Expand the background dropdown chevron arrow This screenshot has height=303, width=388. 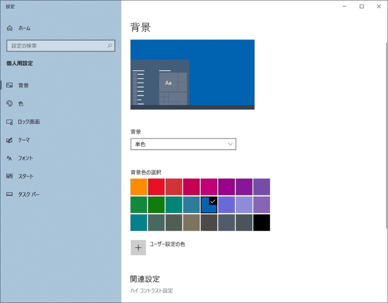click(230, 144)
